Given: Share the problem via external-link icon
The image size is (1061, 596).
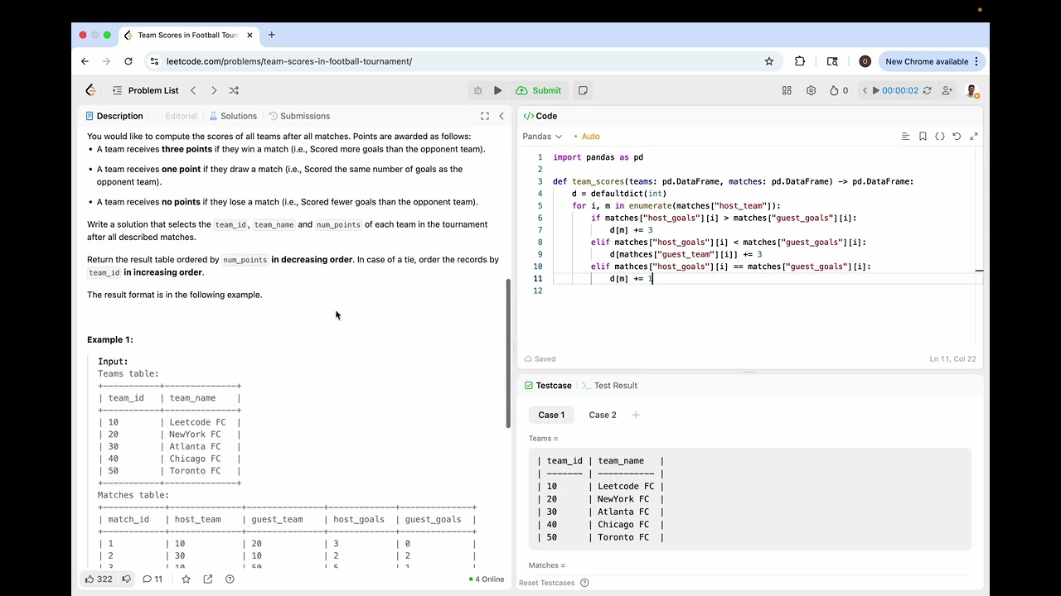Looking at the screenshot, I should 208,579.
